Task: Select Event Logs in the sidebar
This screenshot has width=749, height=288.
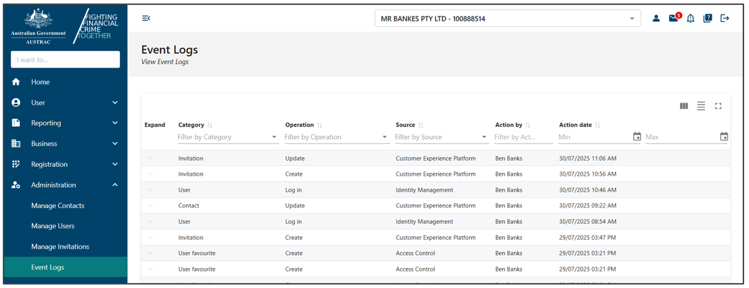Action: [x=66, y=267]
